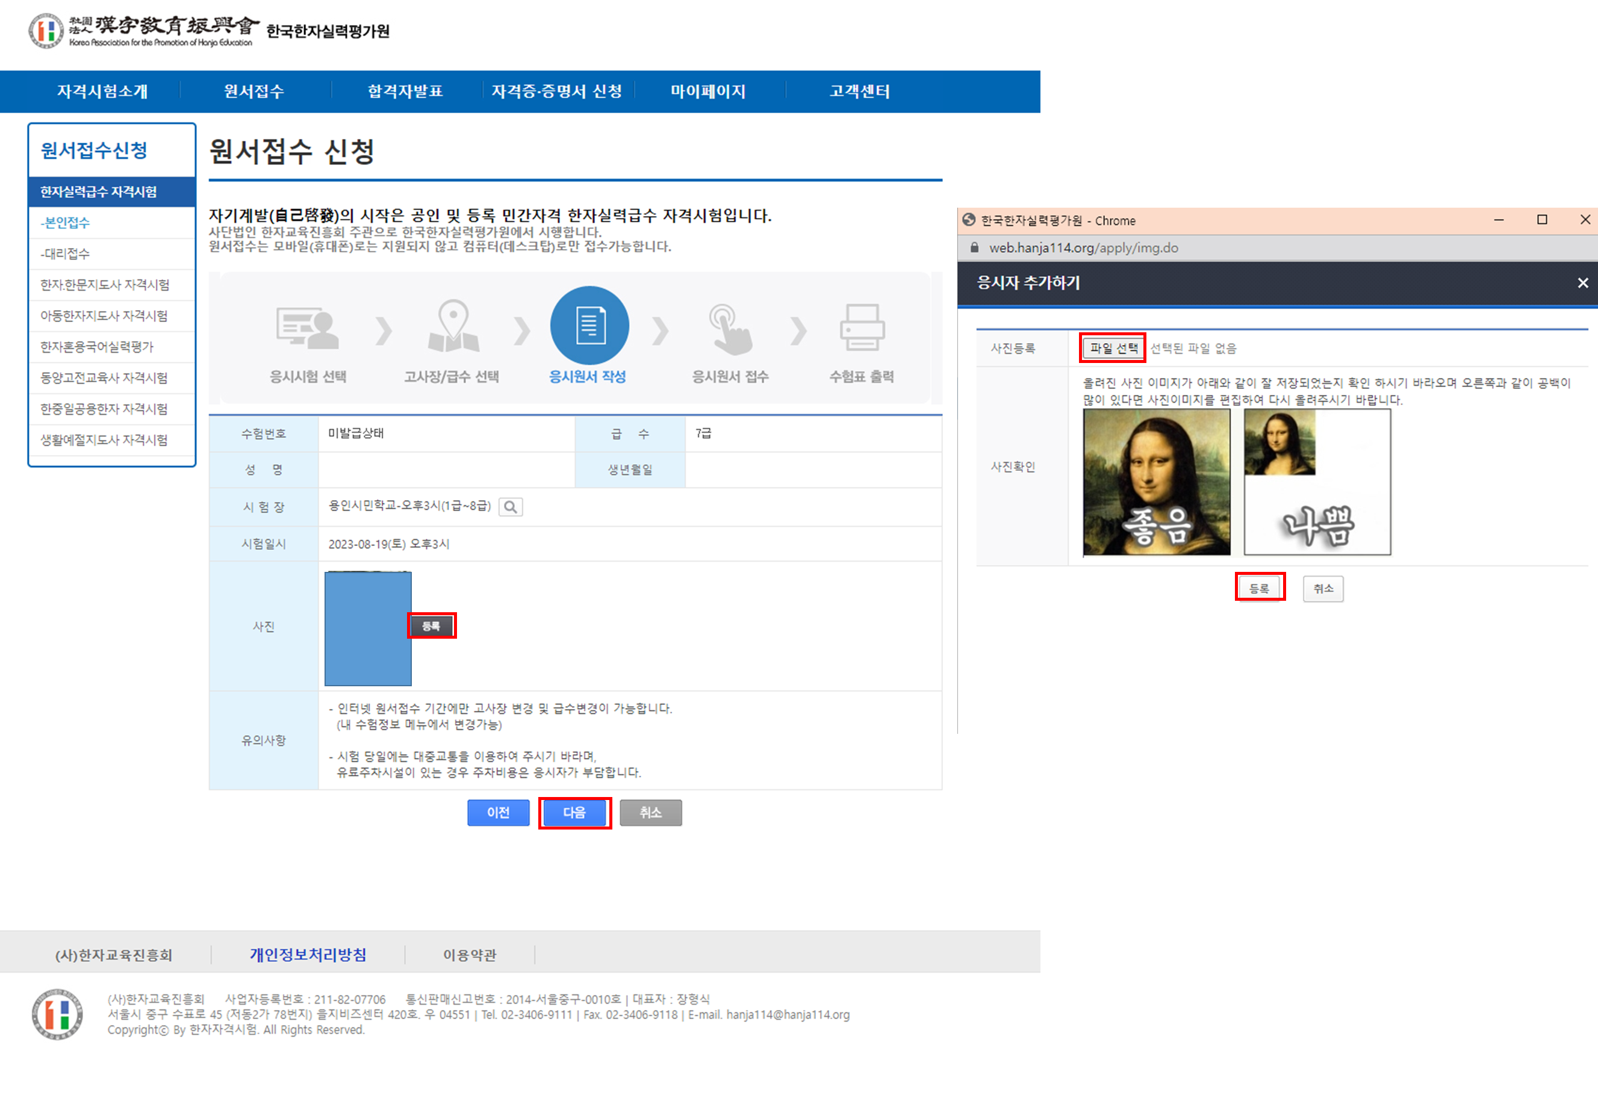Close the 응시자 추가하기 dialog with X
This screenshot has width=1598, height=1095.
click(1582, 283)
